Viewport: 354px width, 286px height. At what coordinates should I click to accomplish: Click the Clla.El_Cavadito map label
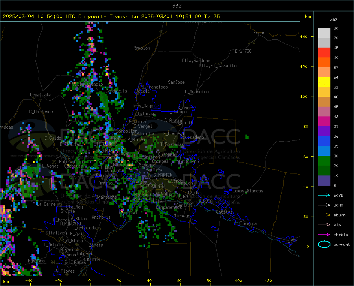click(218, 66)
